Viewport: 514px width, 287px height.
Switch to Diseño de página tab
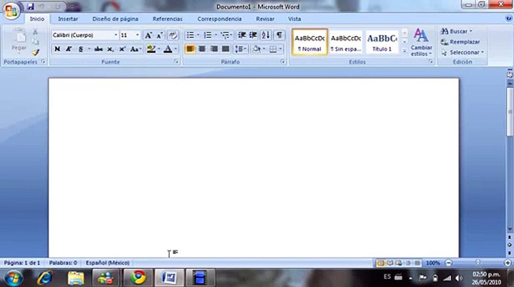115,19
